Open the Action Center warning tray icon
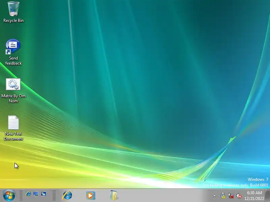270x202 pixels. tap(223, 196)
